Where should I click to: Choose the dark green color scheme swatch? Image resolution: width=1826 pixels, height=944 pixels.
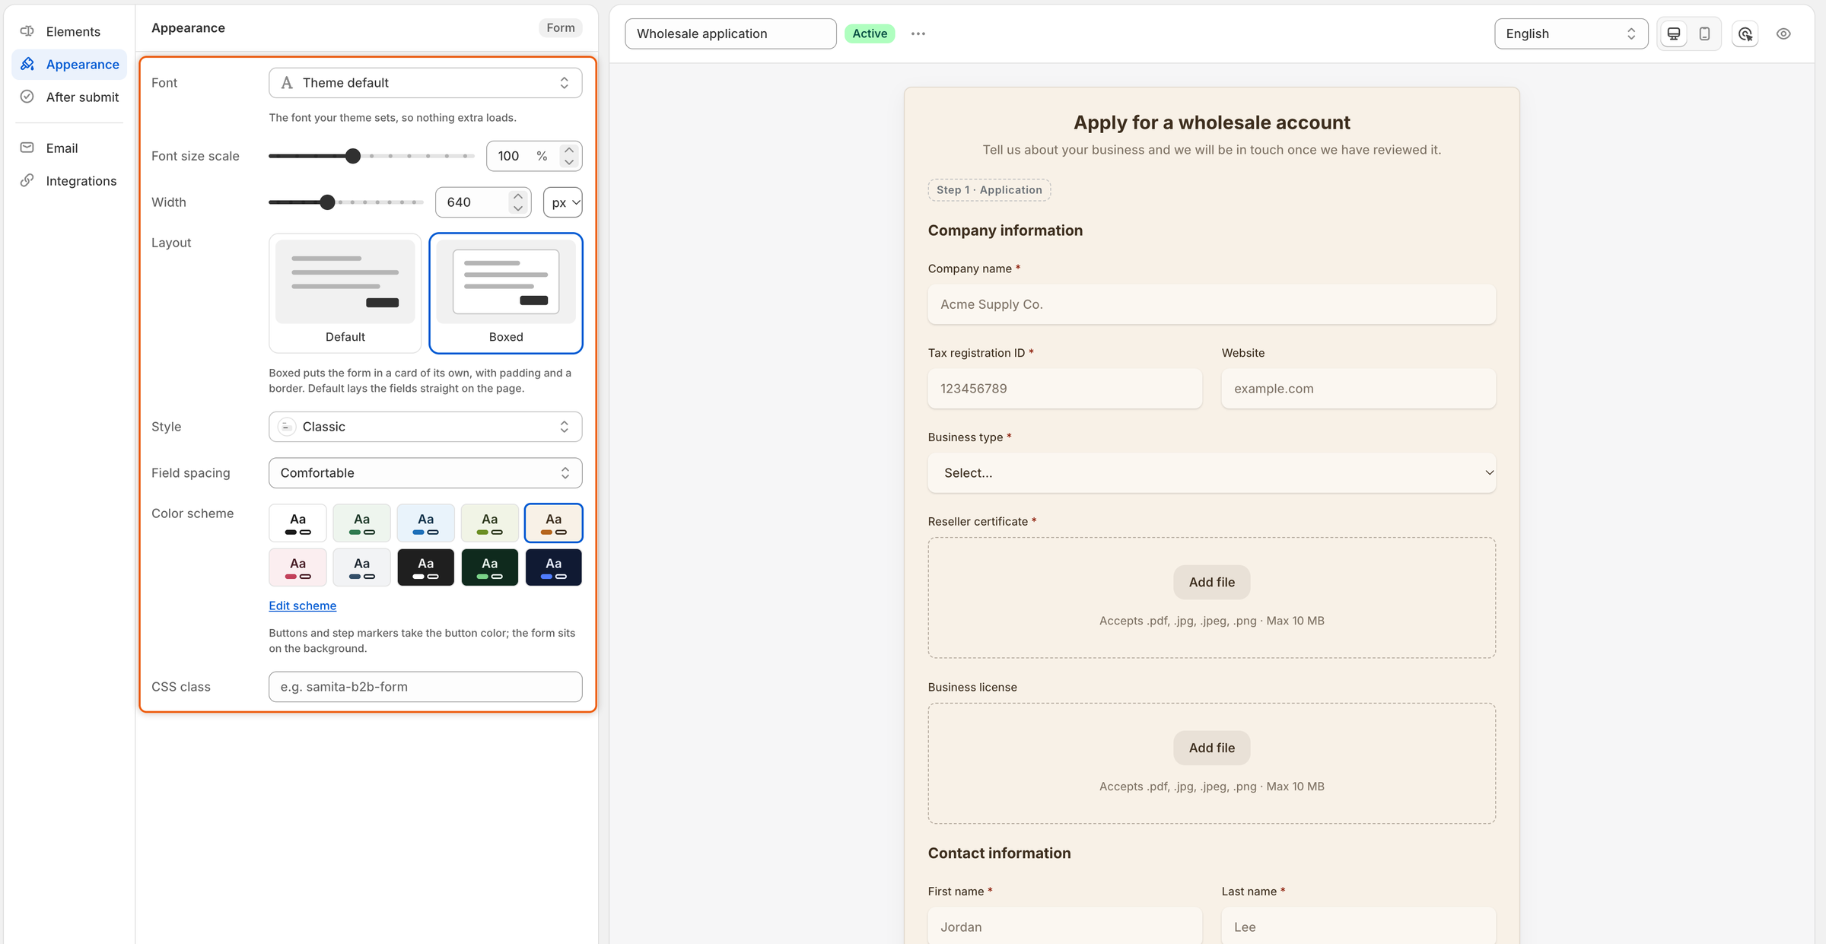pyautogui.click(x=489, y=567)
